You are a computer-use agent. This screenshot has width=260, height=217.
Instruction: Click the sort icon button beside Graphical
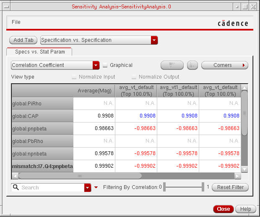172,65
